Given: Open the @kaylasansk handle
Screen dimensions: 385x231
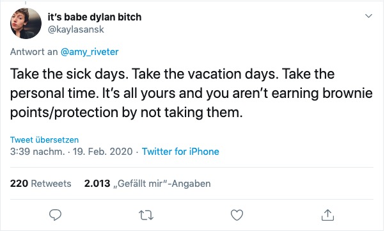Looking at the screenshot, I should click(x=76, y=29).
